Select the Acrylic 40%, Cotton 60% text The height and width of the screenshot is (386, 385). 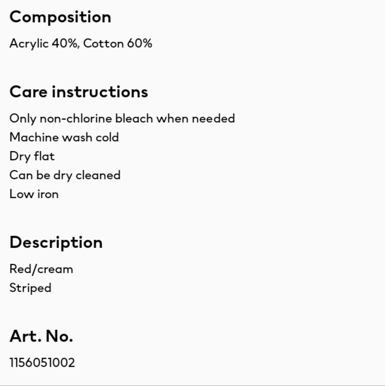[81, 44]
